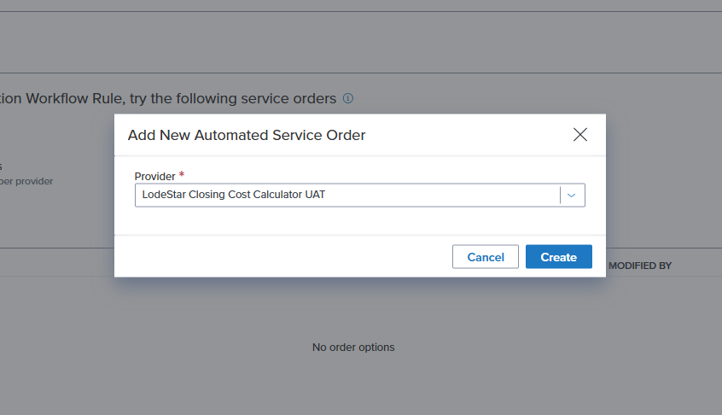
Task: Click the MODIFIED BY column header
Action: [640, 266]
